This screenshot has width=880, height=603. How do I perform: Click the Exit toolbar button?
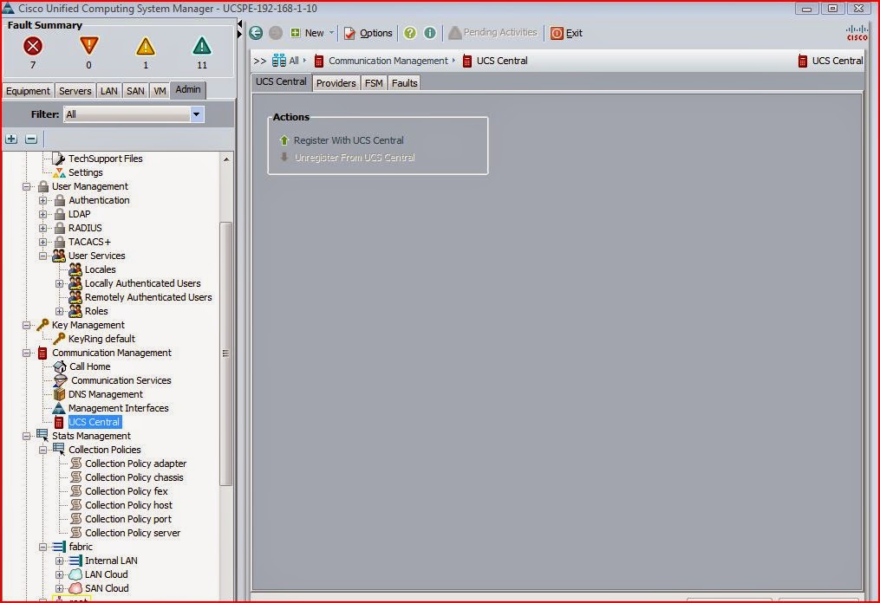coord(566,33)
